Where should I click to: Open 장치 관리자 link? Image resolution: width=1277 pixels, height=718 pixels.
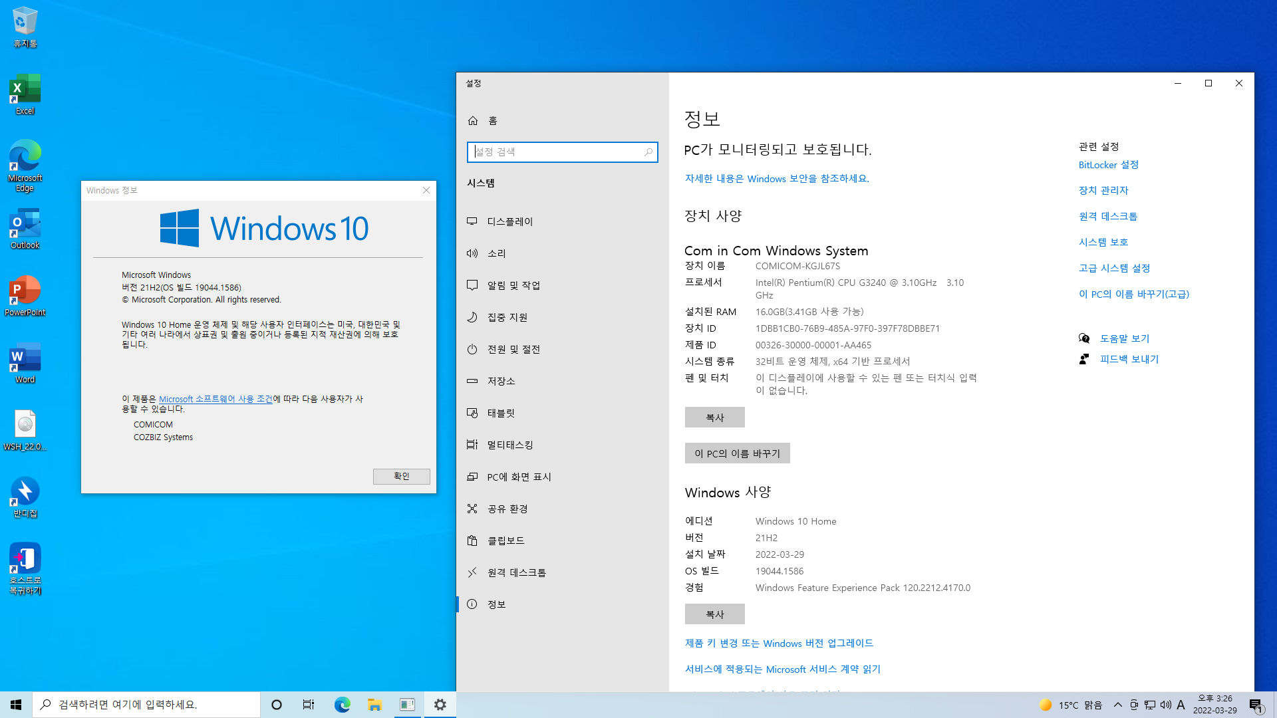[1103, 191]
